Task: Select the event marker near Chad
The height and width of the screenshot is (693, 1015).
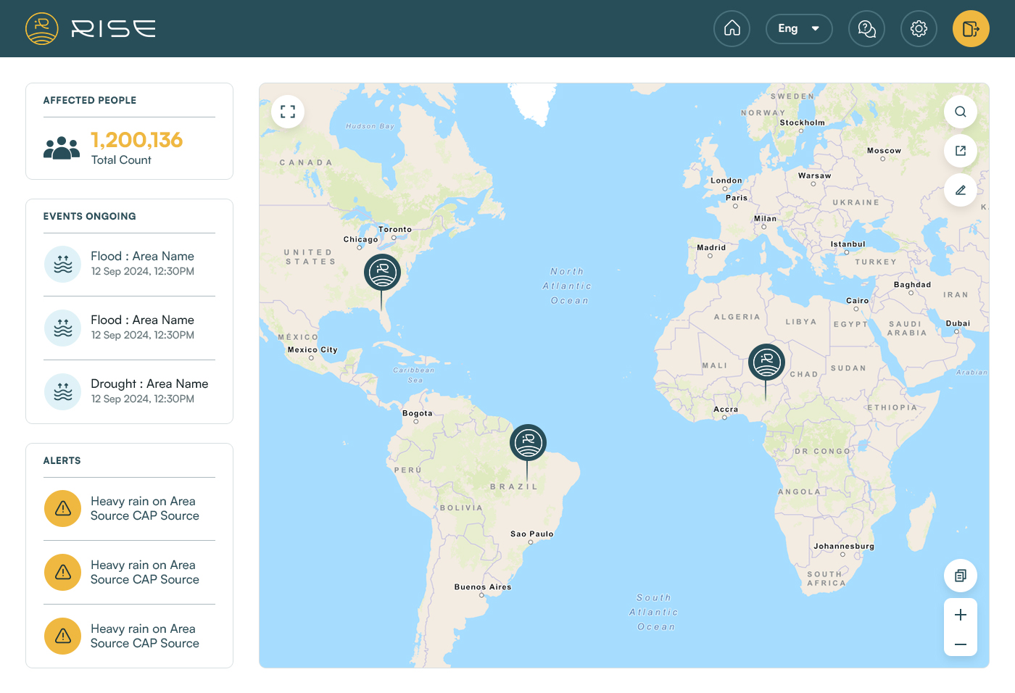Action: (766, 362)
